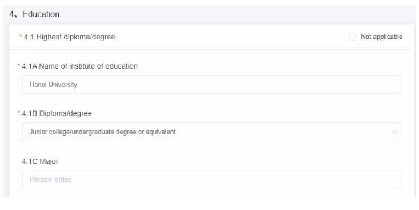Focus the 4.1C Major input field
The image size is (419, 210).
click(212, 180)
